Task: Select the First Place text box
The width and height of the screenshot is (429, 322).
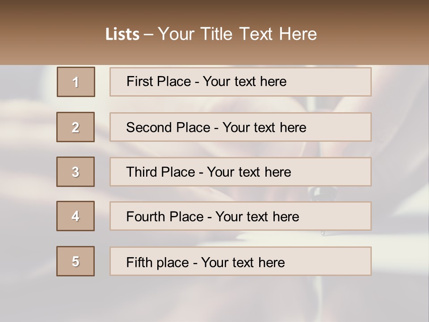Action: [240, 82]
